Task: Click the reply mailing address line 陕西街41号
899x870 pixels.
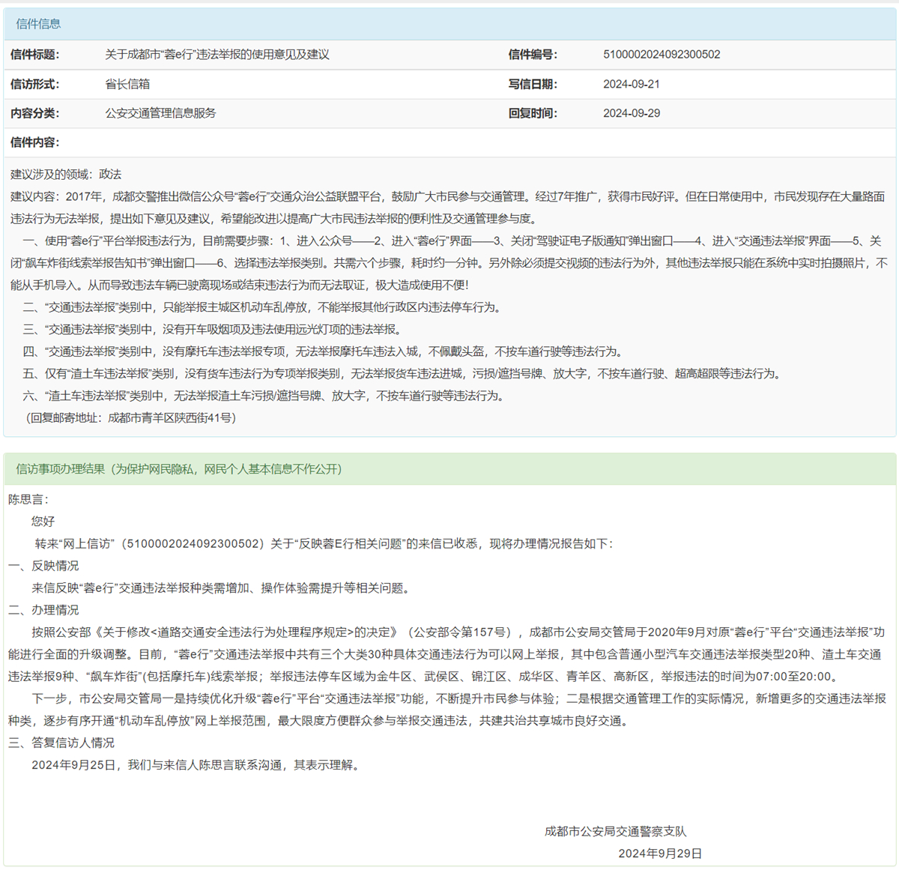Action: tap(131, 417)
